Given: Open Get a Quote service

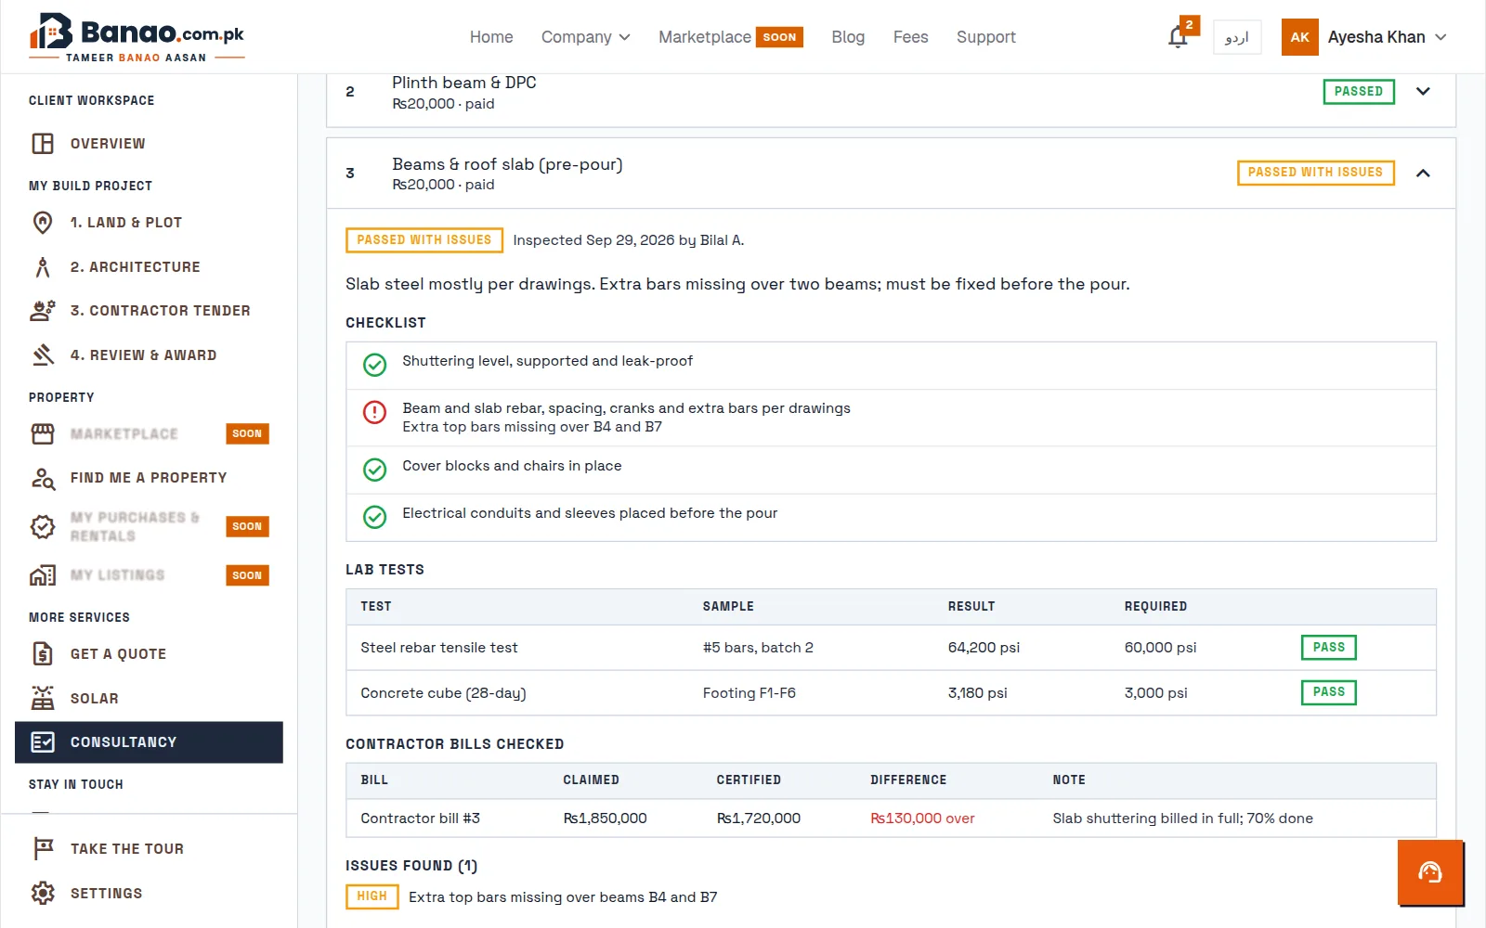Looking at the screenshot, I should click(149, 654).
